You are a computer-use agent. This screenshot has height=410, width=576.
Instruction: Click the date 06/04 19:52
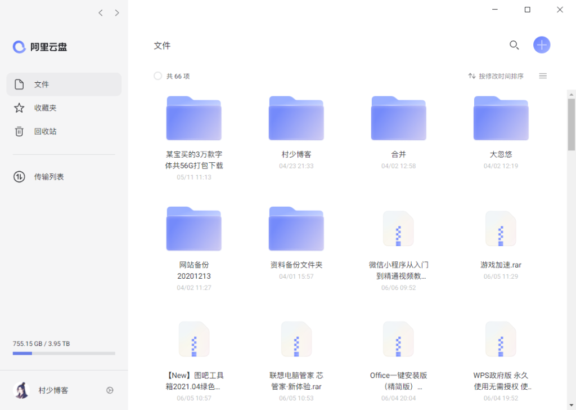click(501, 398)
